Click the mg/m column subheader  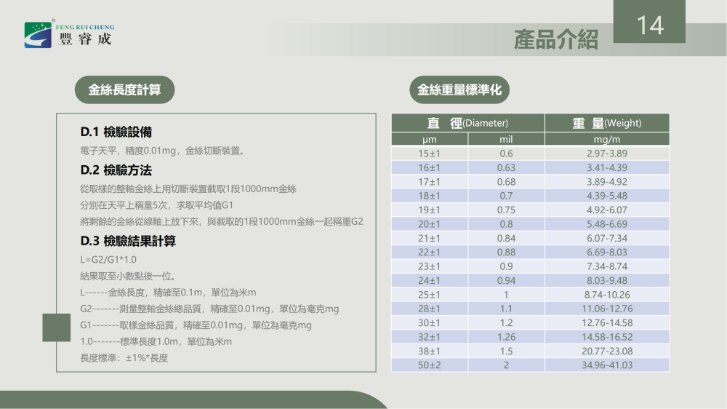point(607,139)
